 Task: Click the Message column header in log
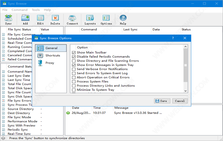[121, 108]
